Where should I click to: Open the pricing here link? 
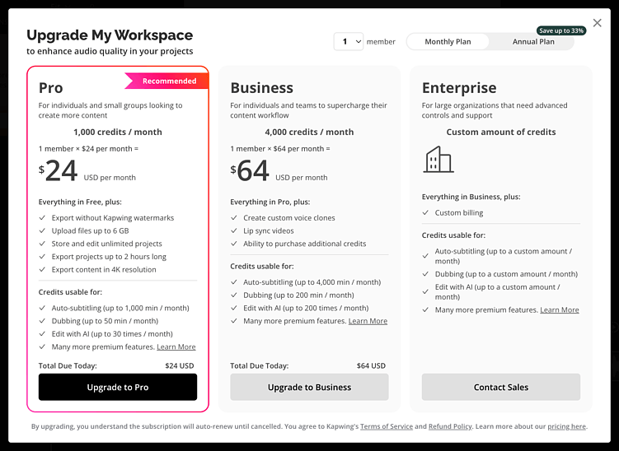pos(566,426)
